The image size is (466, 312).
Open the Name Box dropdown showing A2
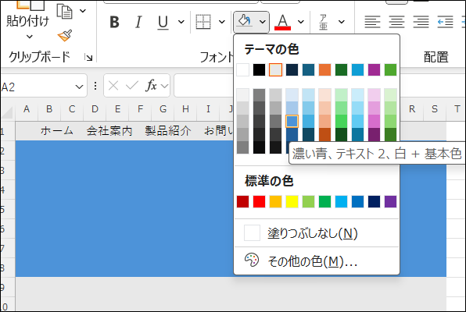tap(79, 87)
